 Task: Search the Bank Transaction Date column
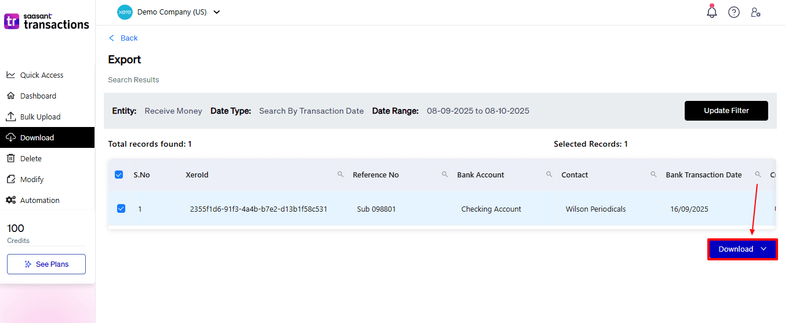[x=758, y=174]
